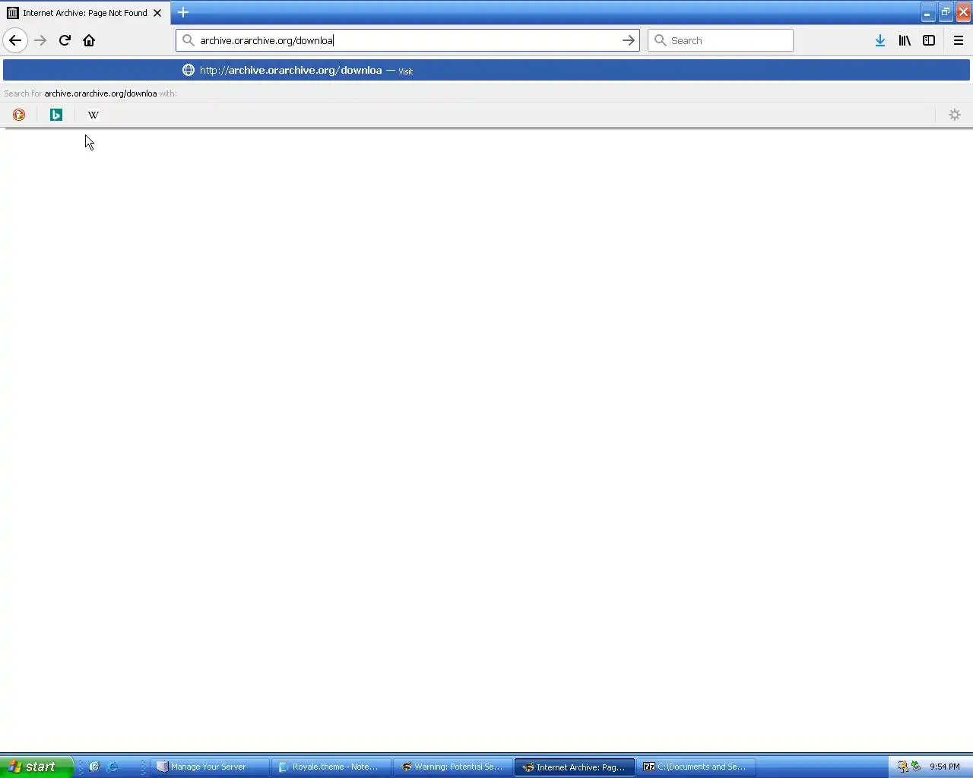
Task: Go back with the back arrow button
Action: [x=15, y=40]
